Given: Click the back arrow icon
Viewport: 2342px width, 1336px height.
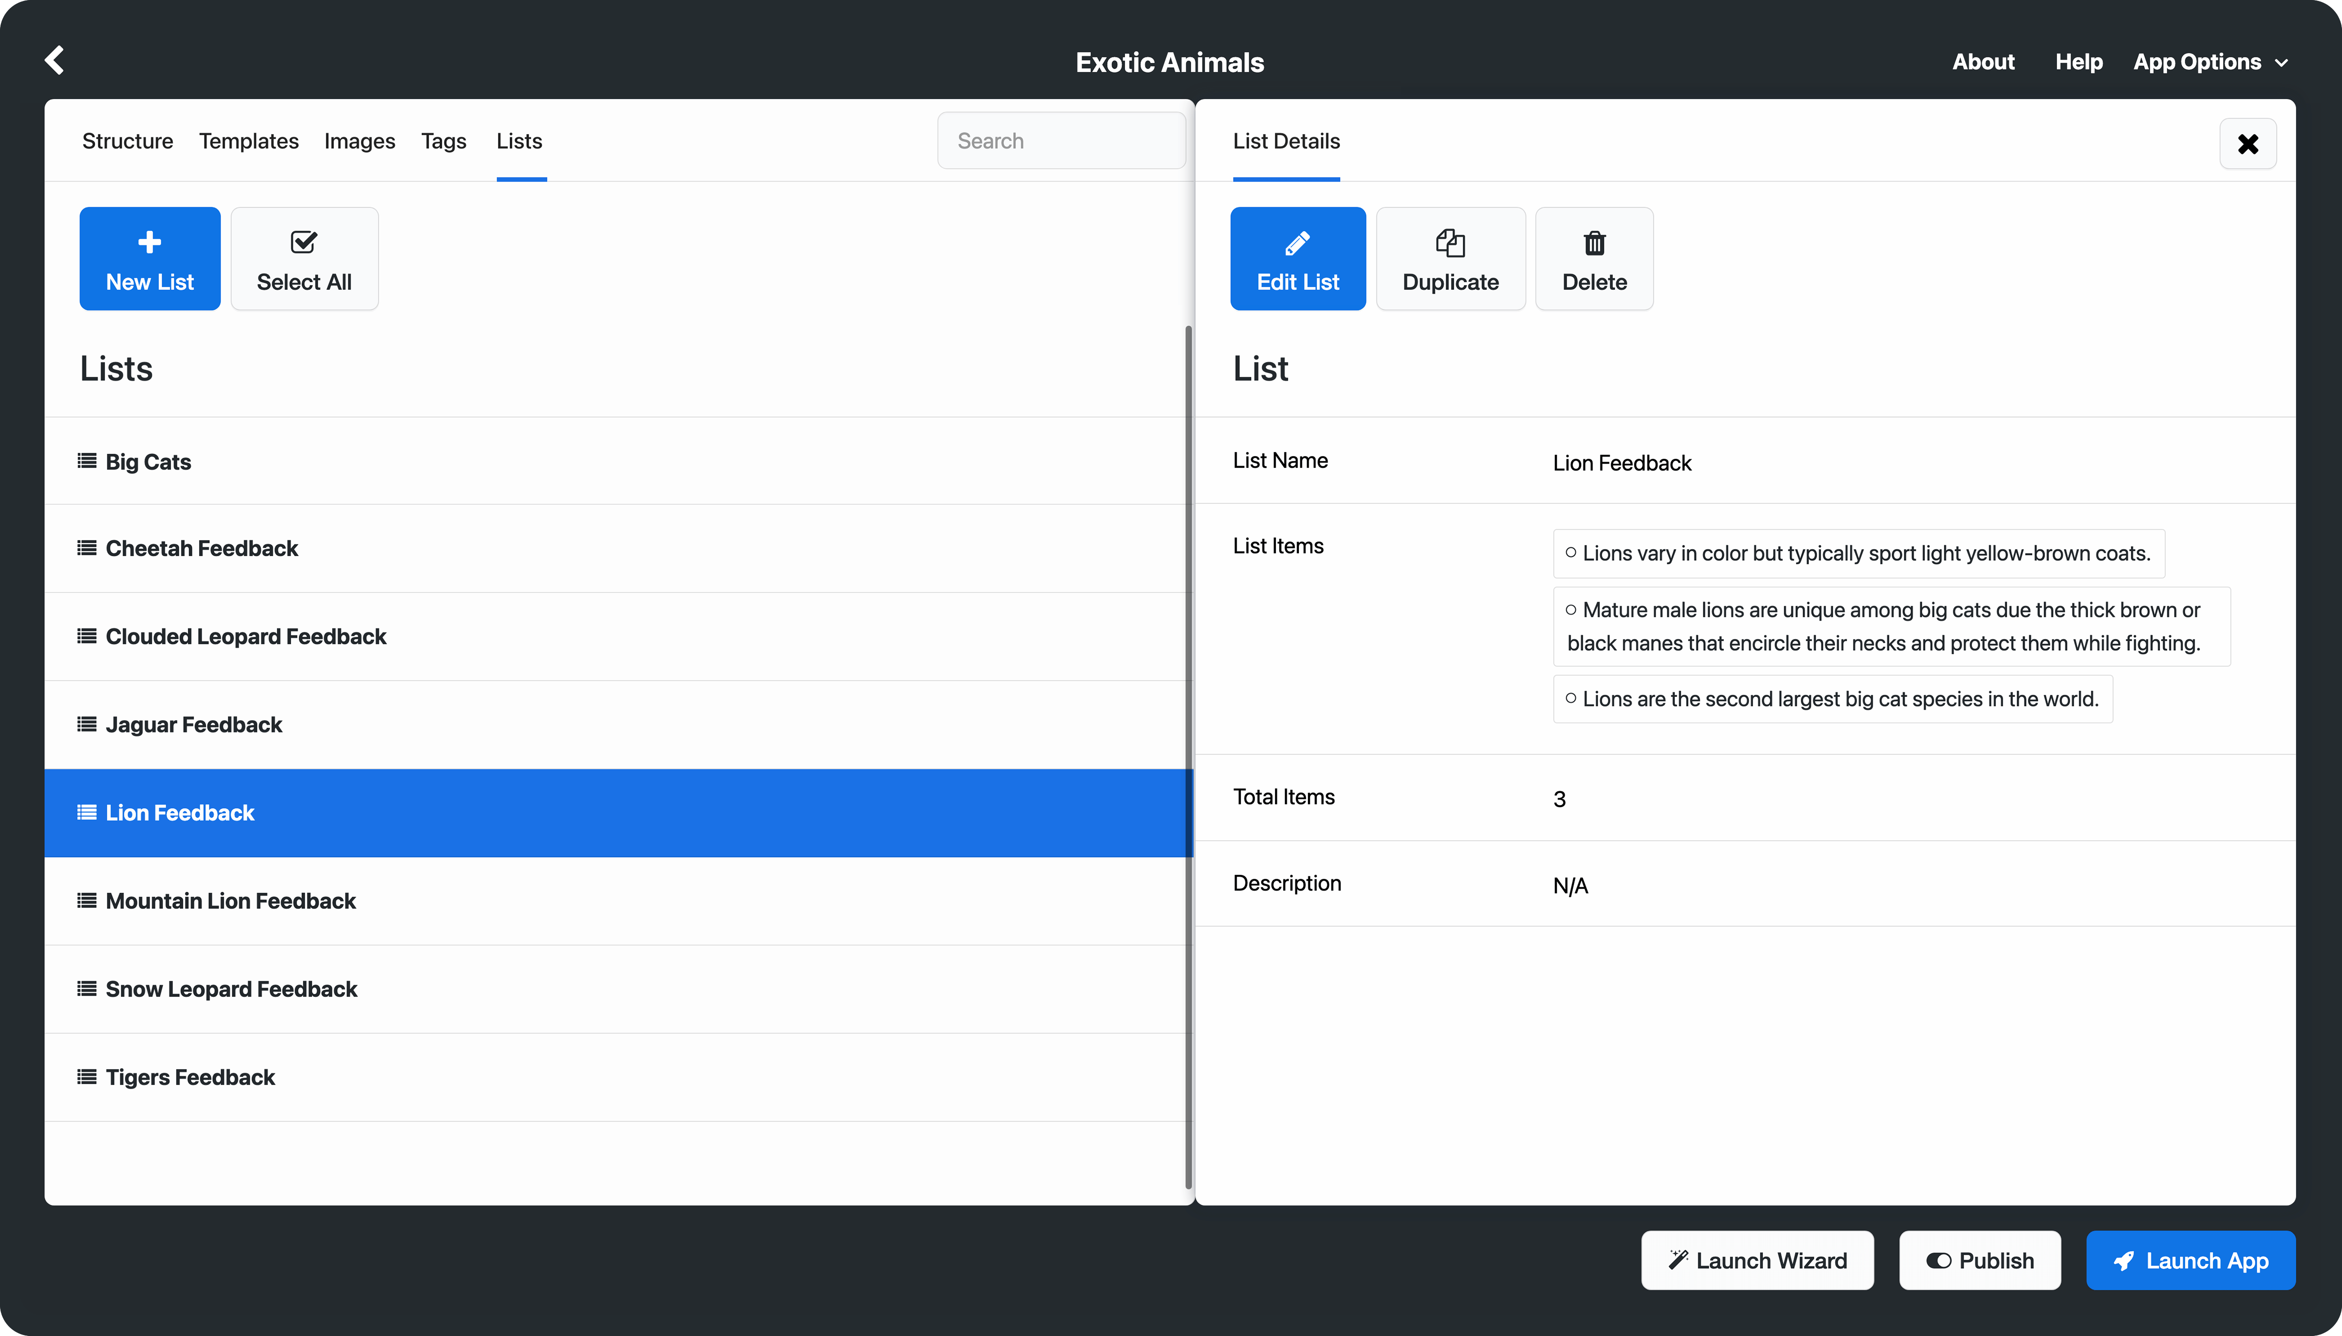Looking at the screenshot, I should [55, 61].
